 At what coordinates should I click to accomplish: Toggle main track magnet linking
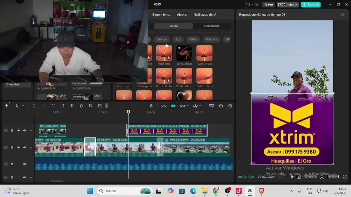point(164,106)
